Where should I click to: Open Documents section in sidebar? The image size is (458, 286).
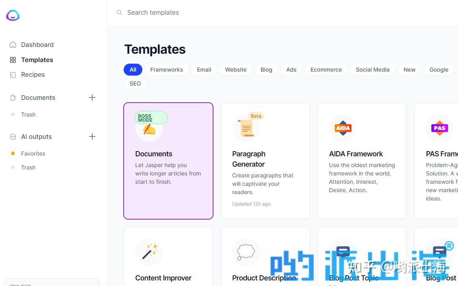coord(38,97)
